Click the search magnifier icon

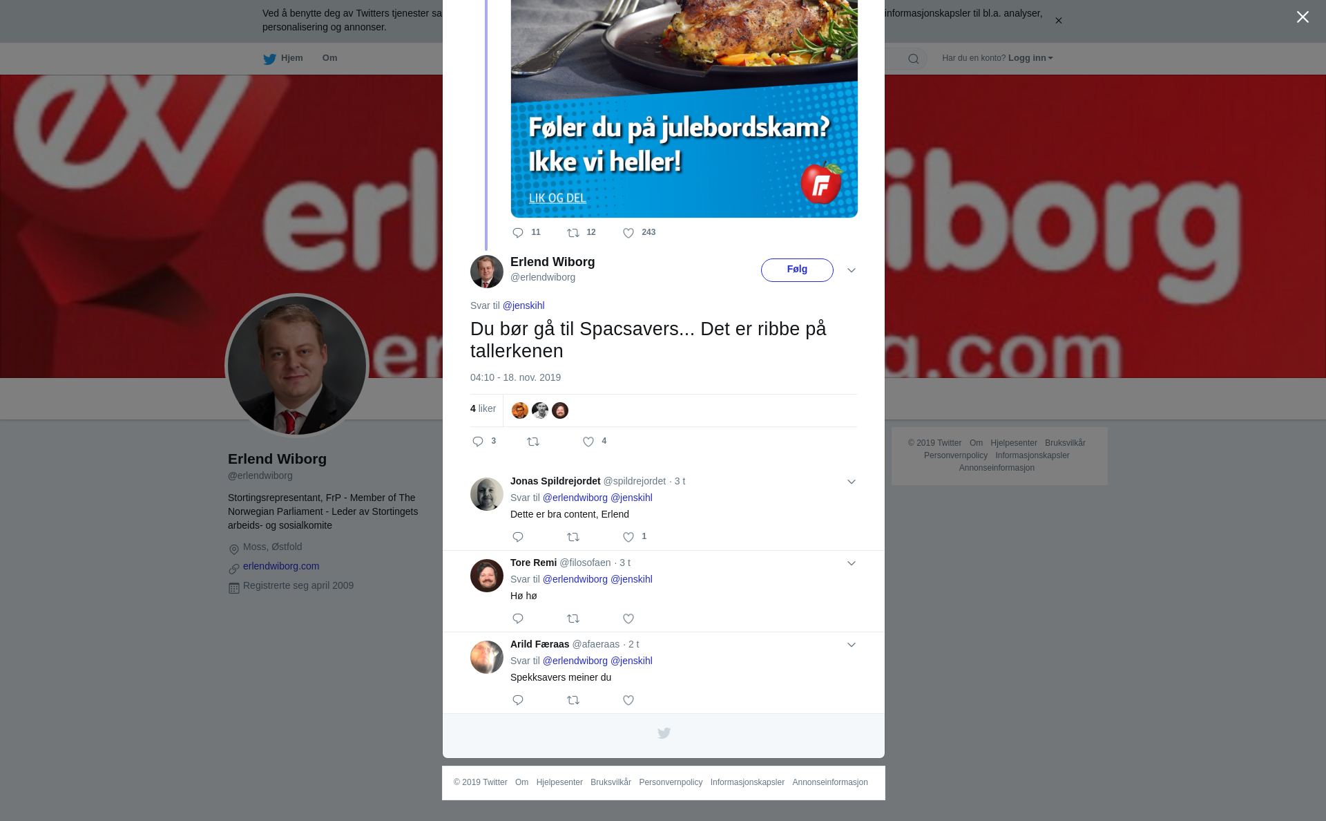click(x=914, y=59)
